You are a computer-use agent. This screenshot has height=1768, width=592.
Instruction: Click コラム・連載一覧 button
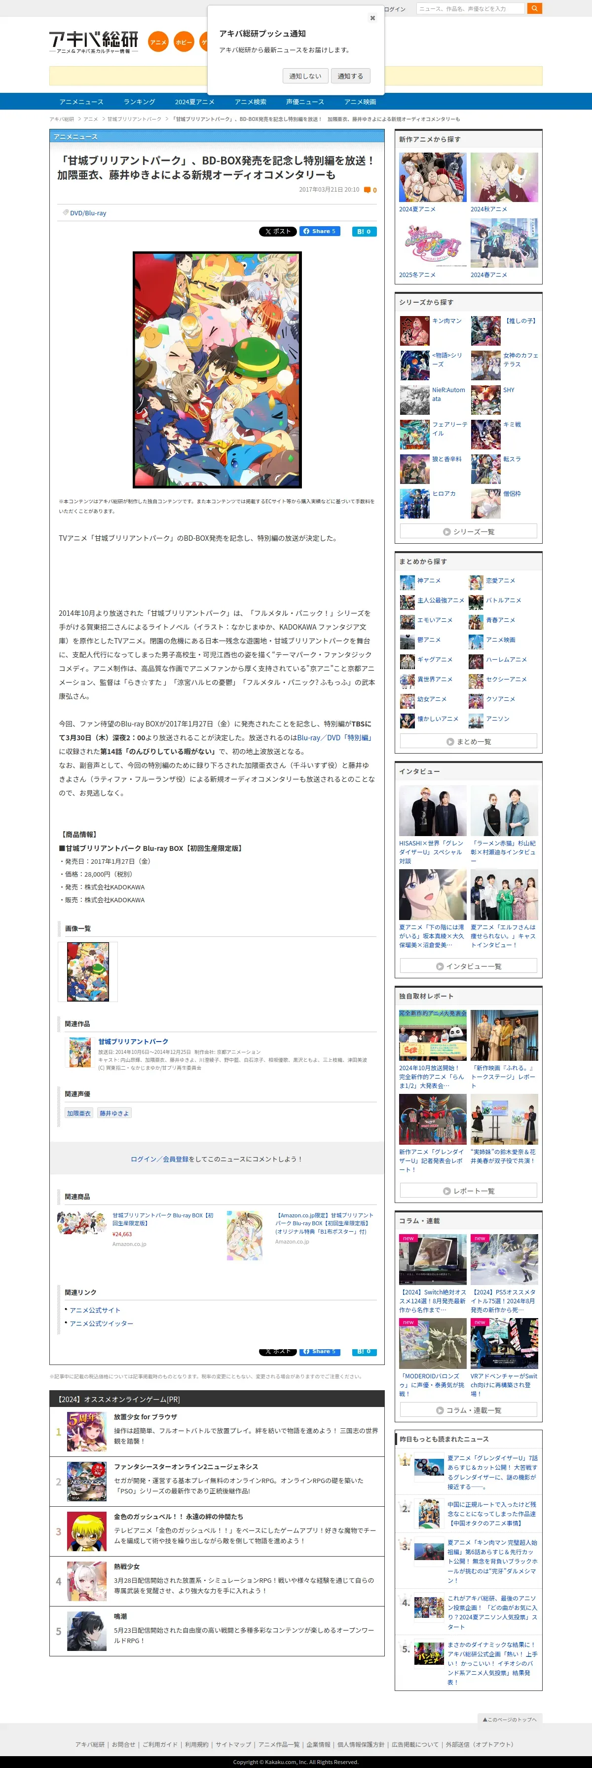pyautogui.click(x=469, y=1410)
